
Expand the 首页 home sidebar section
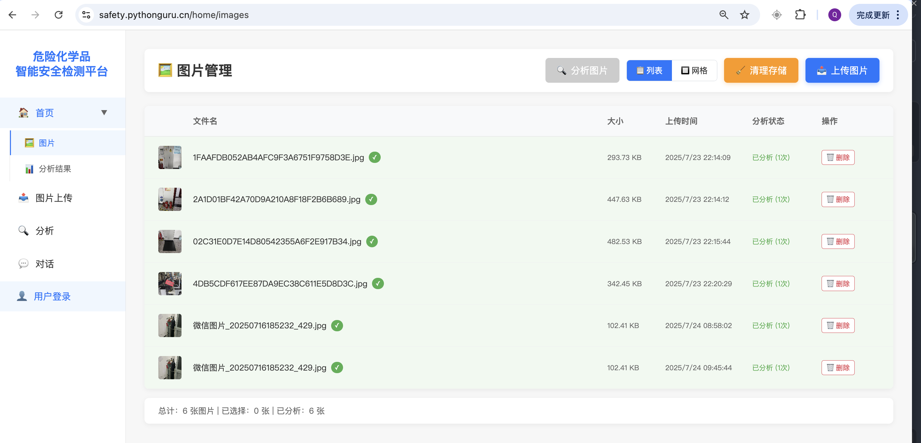pos(45,113)
